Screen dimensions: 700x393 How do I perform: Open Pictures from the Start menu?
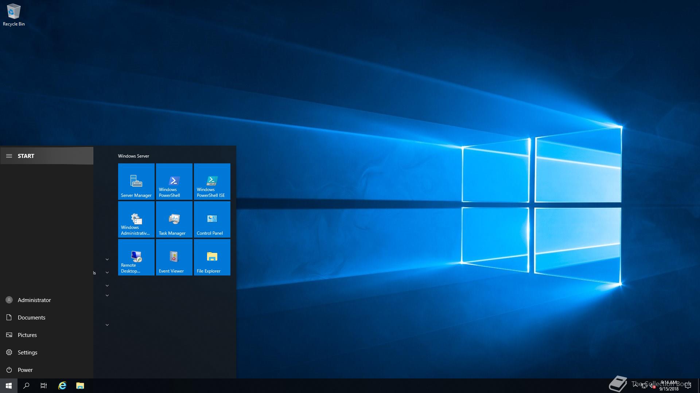[27, 335]
